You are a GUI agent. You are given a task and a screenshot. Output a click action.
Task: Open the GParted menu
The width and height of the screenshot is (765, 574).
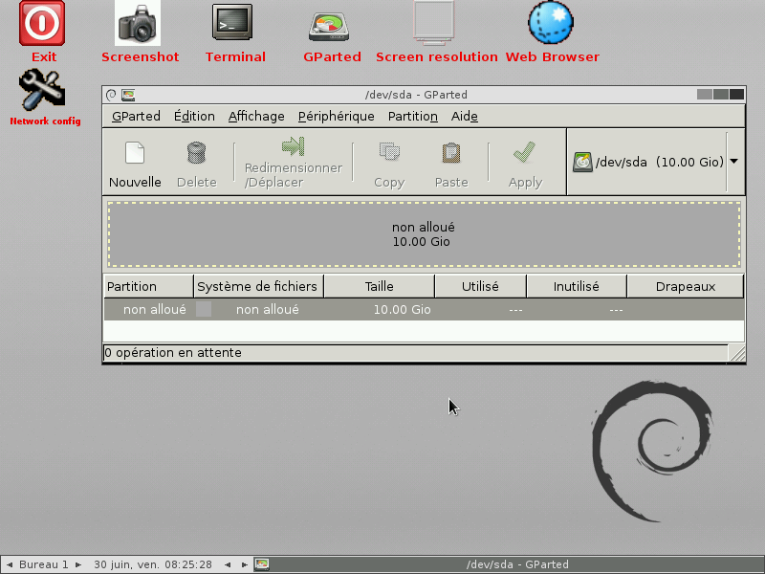tap(136, 116)
